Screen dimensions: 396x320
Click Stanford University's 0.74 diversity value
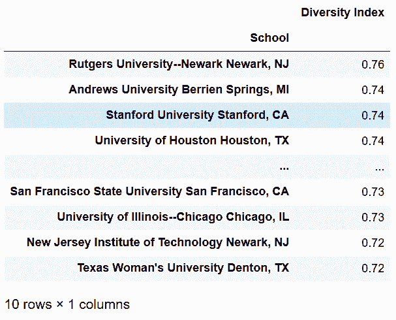[373, 116]
